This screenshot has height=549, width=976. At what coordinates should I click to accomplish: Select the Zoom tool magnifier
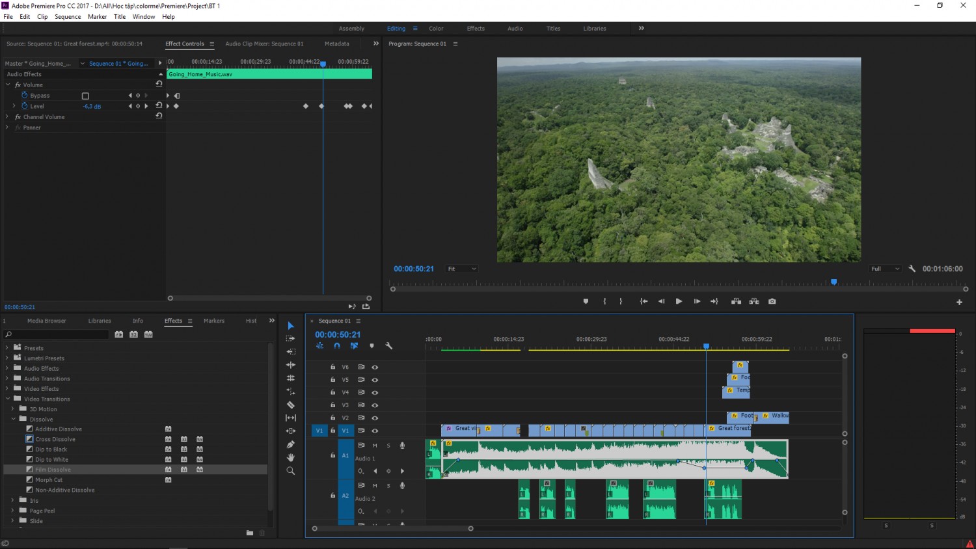point(291,471)
